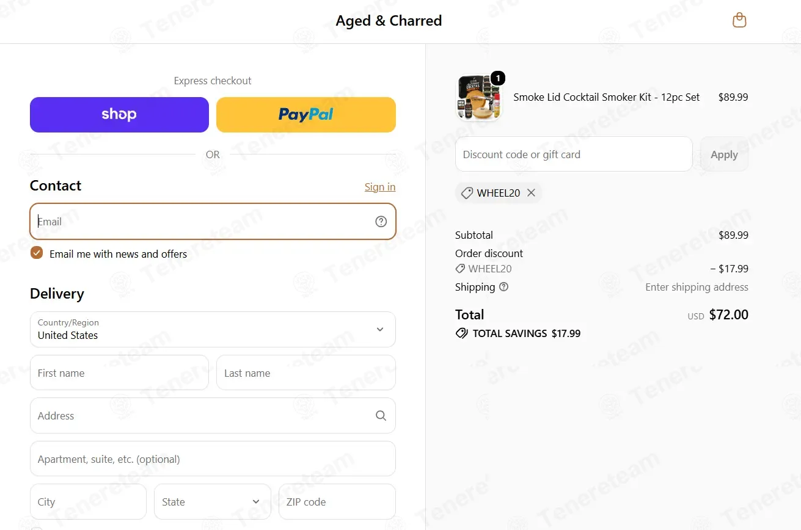This screenshot has height=530, width=801.
Task: Click the product quantity badge
Action: click(x=498, y=78)
